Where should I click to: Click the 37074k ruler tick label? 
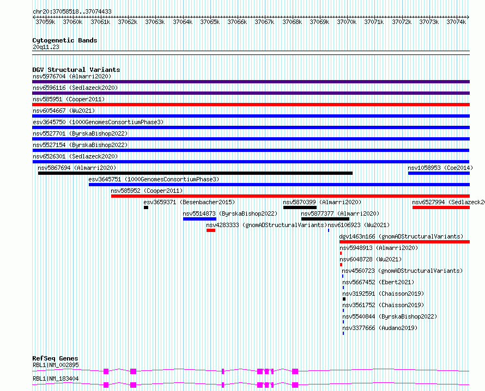456,22
